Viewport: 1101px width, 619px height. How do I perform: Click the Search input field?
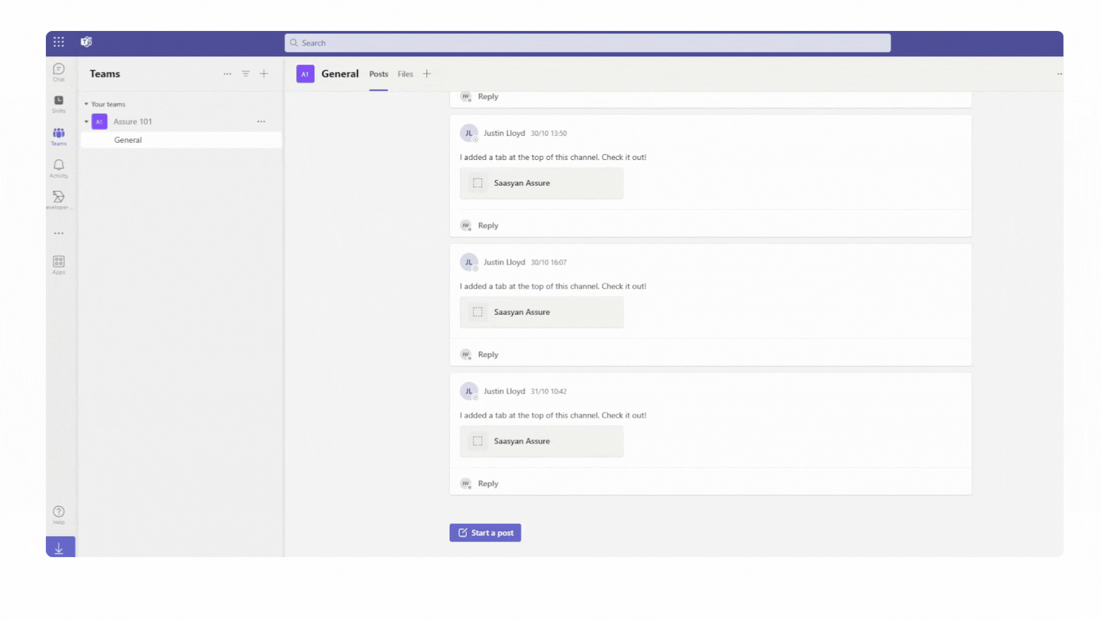click(587, 43)
